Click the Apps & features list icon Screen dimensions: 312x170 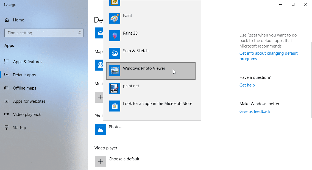7,62
